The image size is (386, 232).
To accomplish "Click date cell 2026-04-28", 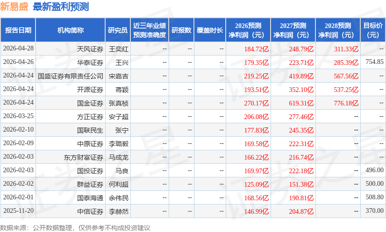I will (x=18, y=48).
